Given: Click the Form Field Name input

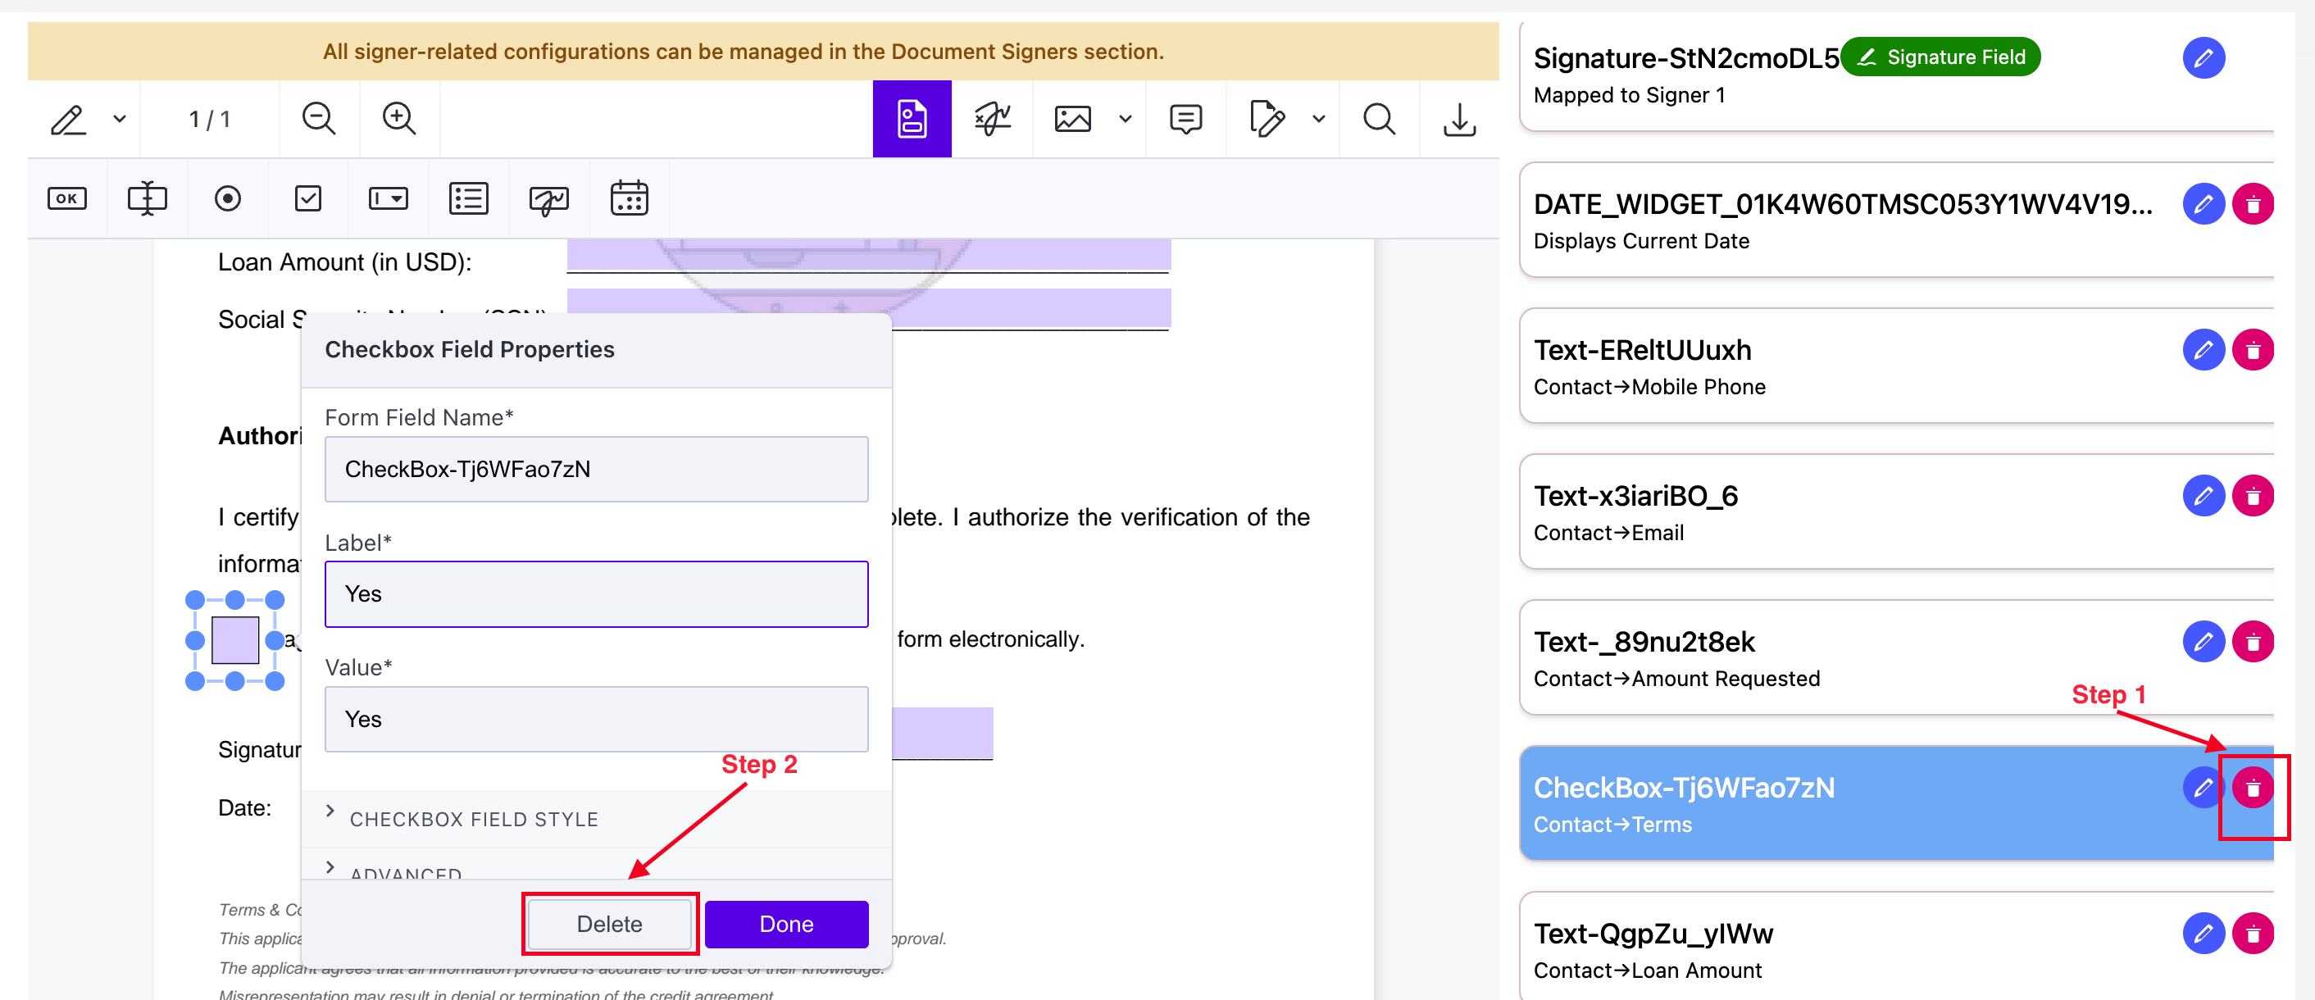Looking at the screenshot, I should click(596, 469).
